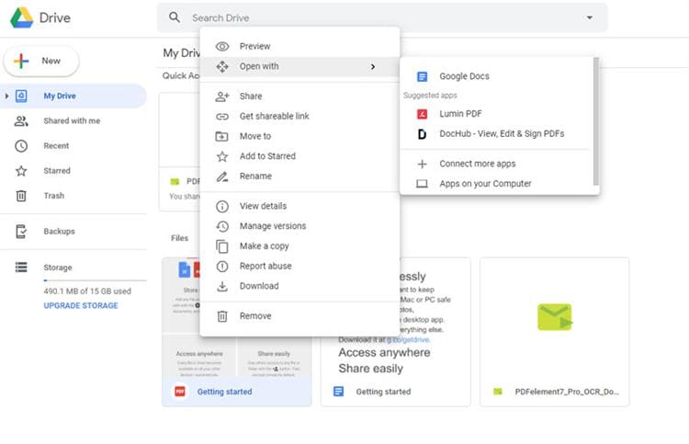The width and height of the screenshot is (689, 444).
Task: Expand the Open with submenu arrow
Action: [373, 66]
